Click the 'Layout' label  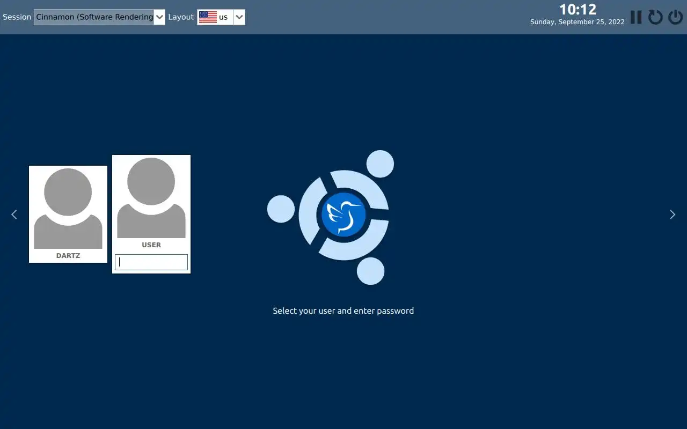[181, 17]
